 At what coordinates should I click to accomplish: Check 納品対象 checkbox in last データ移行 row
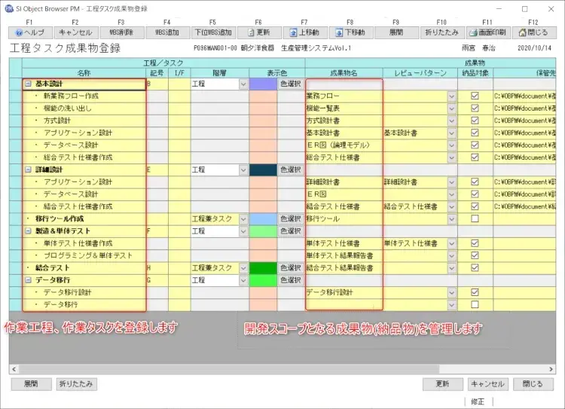tap(475, 304)
